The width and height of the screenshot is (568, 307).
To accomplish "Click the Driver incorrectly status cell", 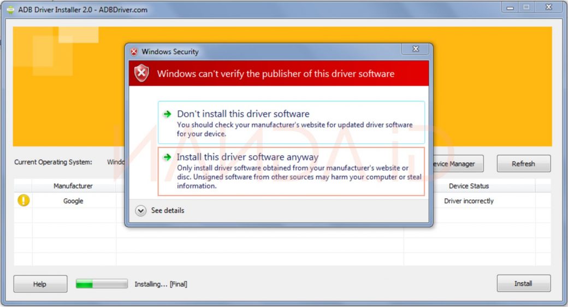I will (x=469, y=201).
